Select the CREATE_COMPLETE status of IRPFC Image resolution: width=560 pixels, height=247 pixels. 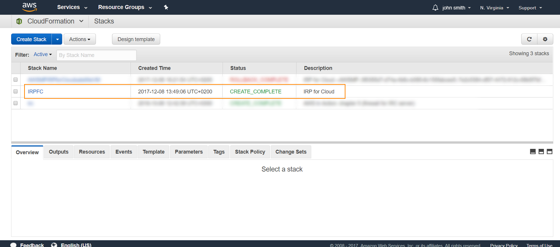coord(255,91)
